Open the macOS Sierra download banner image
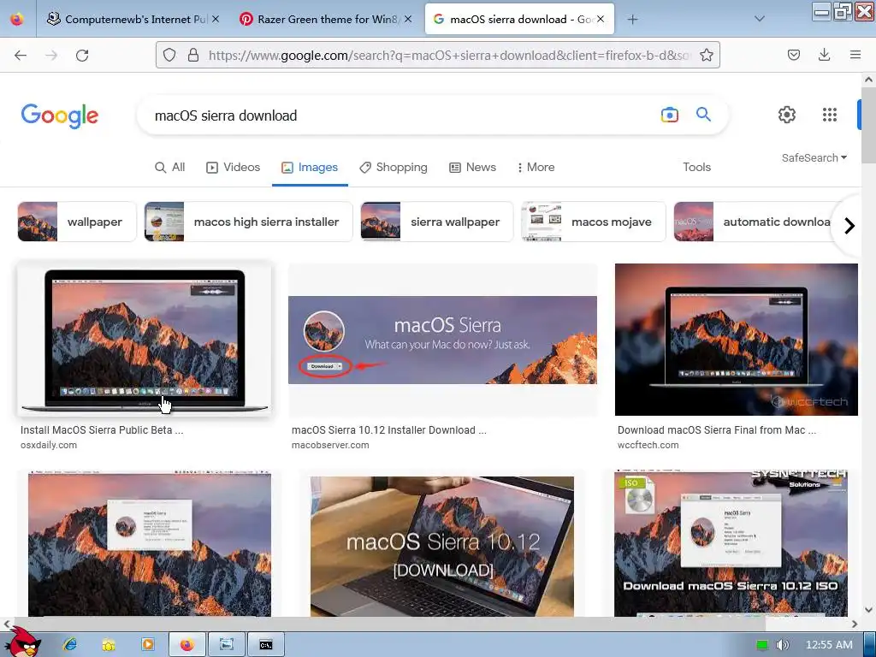 tap(442, 340)
